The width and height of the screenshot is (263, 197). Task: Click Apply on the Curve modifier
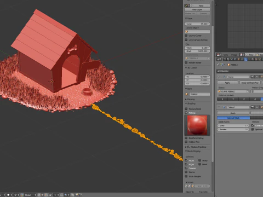pos(227,83)
